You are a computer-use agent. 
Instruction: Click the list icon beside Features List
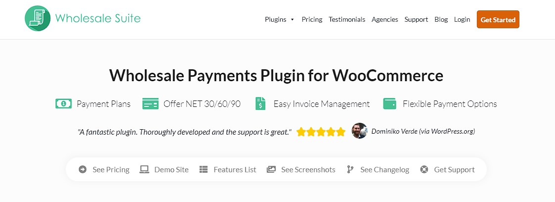click(x=203, y=169)
